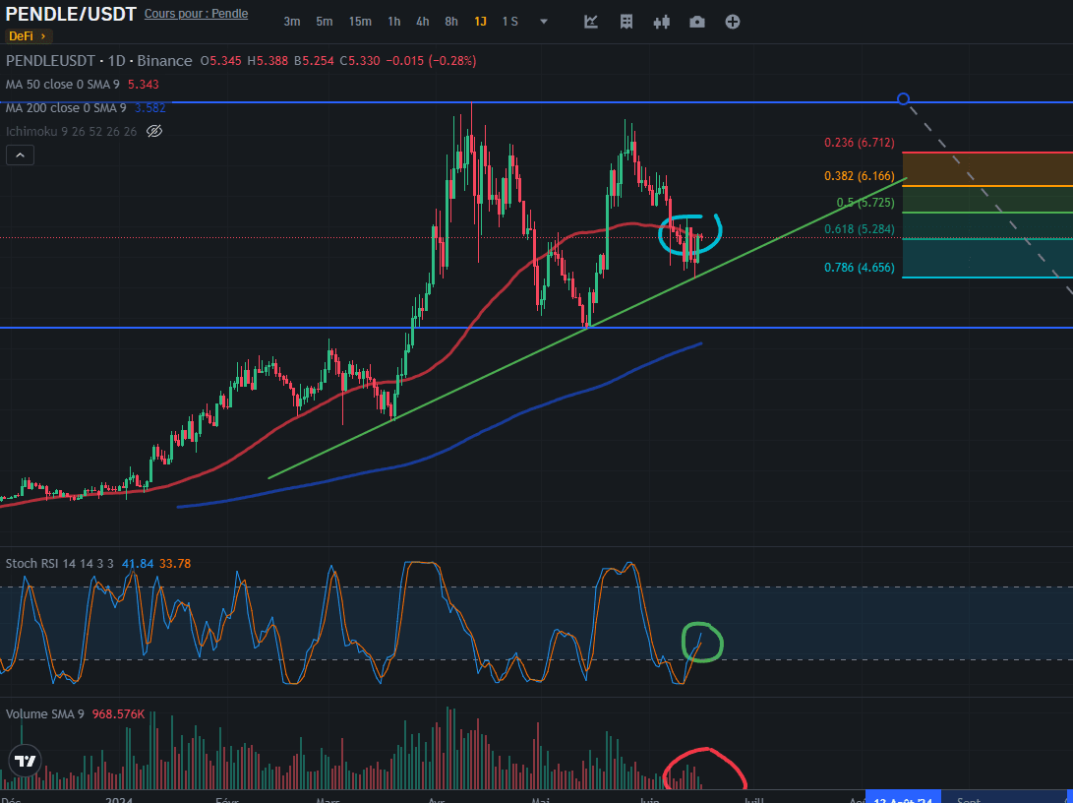Select the 5m timeframe

point(325,22)
